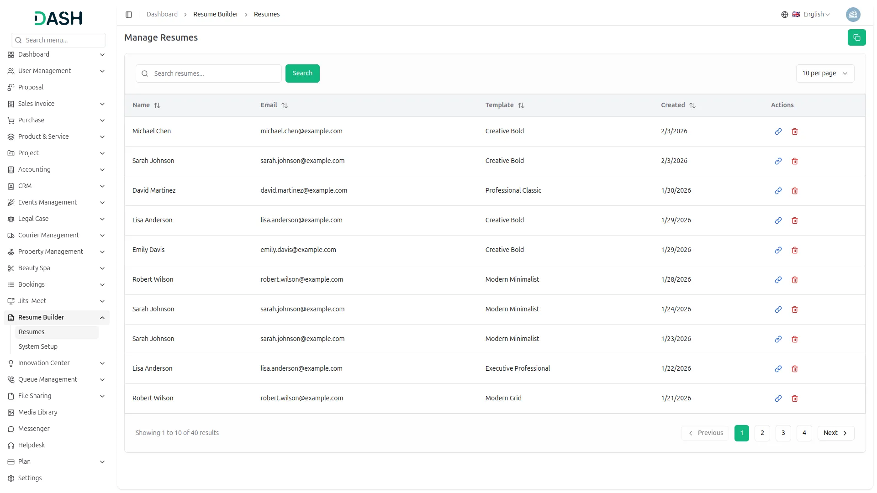The width and height of the screenshot is (877, 493).
Task: Open user avatar profile menu
Action: [x=853, y=15]
